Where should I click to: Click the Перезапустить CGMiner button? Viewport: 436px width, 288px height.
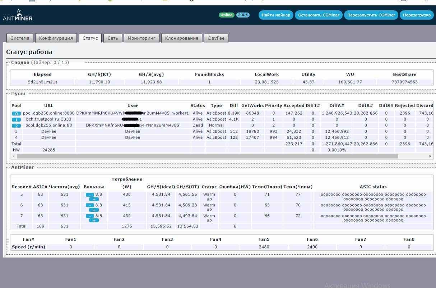371,15
